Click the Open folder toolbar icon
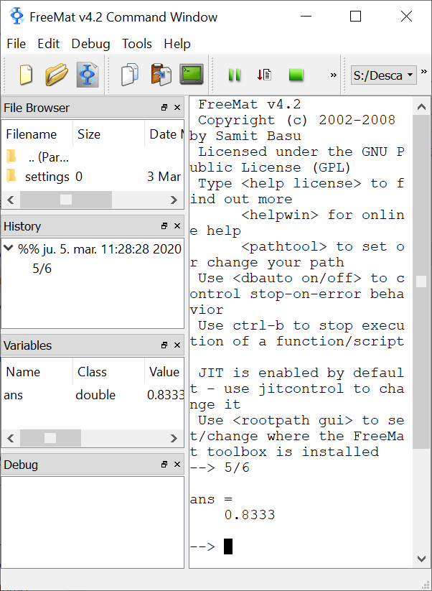The height and width of the screenshot is (591, 432). [x=56, y=75]
